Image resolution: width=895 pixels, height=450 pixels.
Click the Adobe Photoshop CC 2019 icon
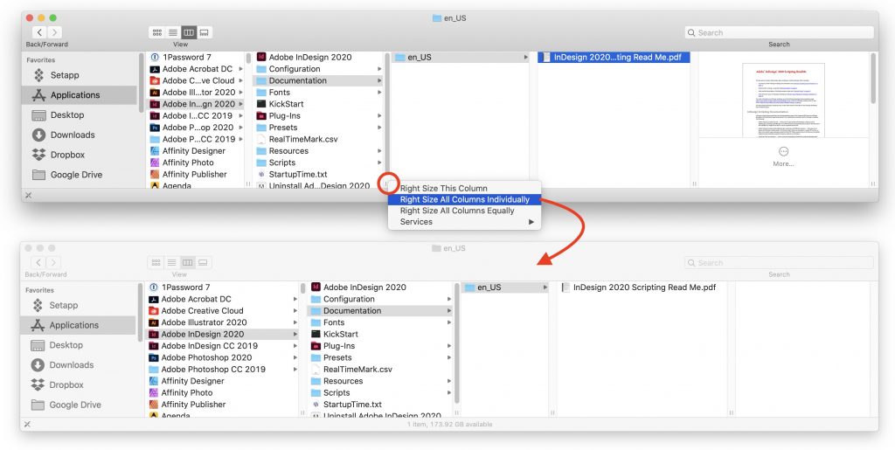[153, 370]
